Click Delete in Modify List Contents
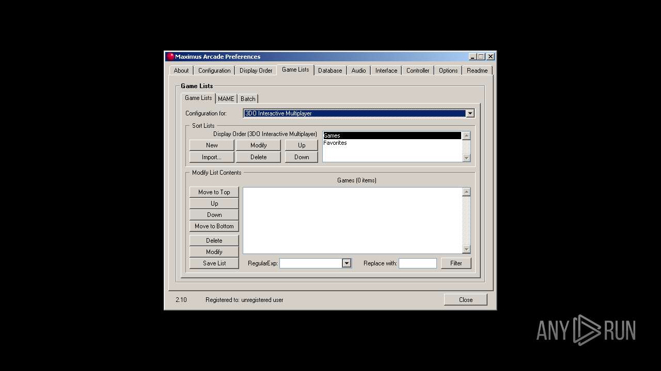Image resolution: width=661 pixels, height=371 pixels. point(214,241)
